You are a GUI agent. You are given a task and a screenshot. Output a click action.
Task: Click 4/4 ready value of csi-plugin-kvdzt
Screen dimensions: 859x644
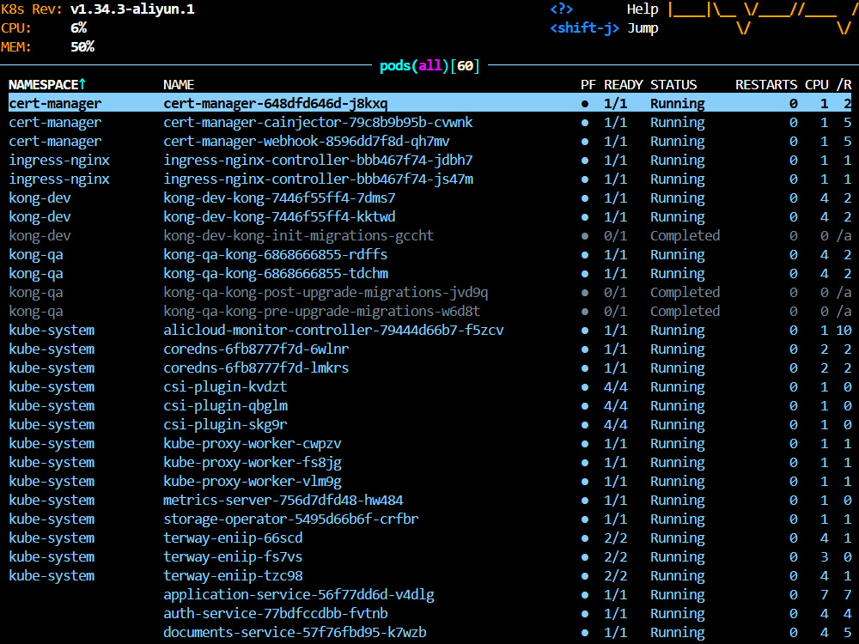click(x=615, y=386)
